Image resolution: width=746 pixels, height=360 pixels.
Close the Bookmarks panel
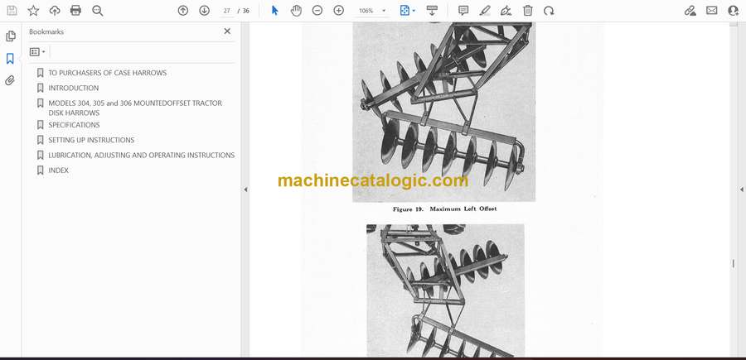click(x=227, y=31)
